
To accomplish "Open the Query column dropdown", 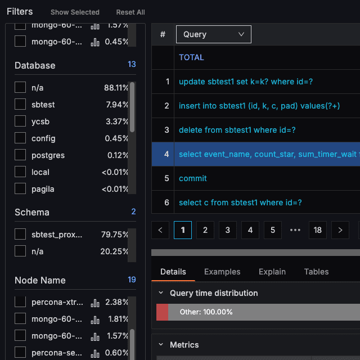I will [214, 34].
